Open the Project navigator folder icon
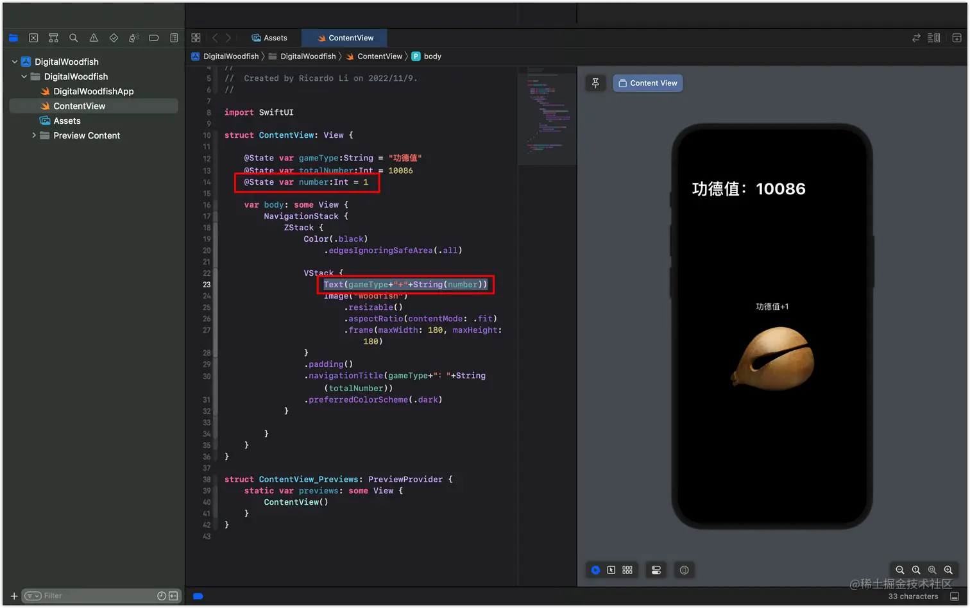The height and width of the screenshot is (608, 970). click(13, 38)
